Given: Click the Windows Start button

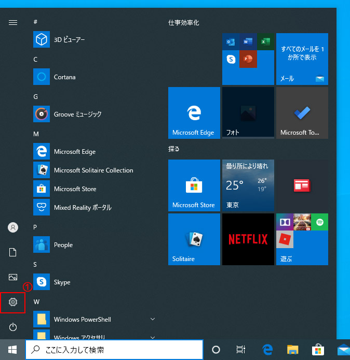Looking at the screenshot, I should tap(12, 350).
